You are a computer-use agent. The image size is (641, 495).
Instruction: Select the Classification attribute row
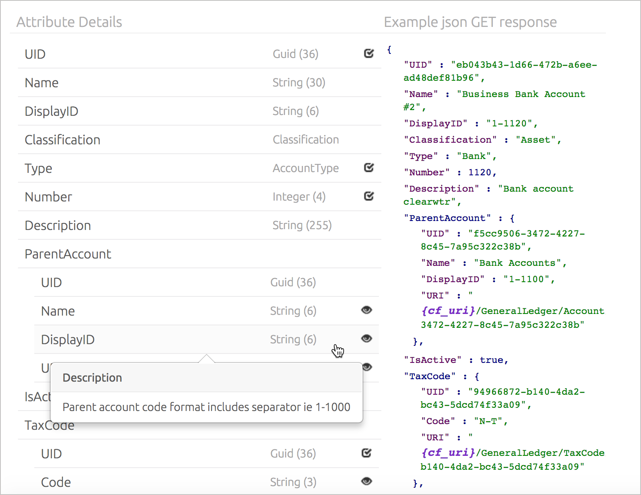[62, 140]
